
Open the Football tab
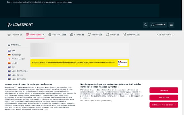[57, 35]
